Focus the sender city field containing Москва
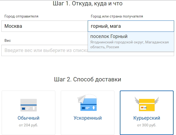 pos(45,26)
